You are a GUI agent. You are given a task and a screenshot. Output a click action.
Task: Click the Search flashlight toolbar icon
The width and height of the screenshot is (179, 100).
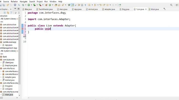[63, 5]
